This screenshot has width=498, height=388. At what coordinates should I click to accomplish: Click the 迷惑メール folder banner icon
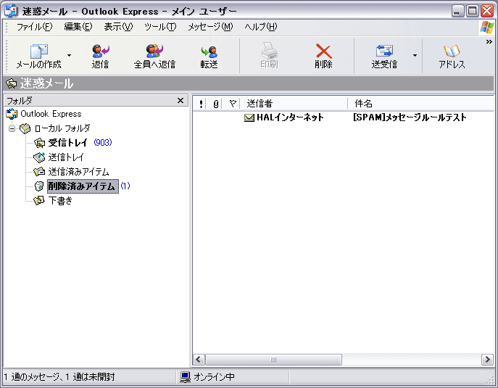12,83
